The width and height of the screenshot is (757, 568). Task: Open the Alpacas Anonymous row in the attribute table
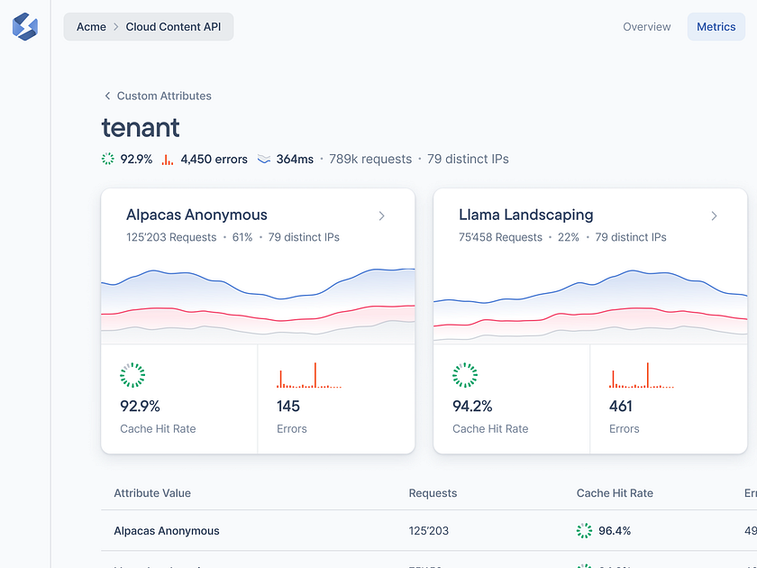[x=166, y=531]
